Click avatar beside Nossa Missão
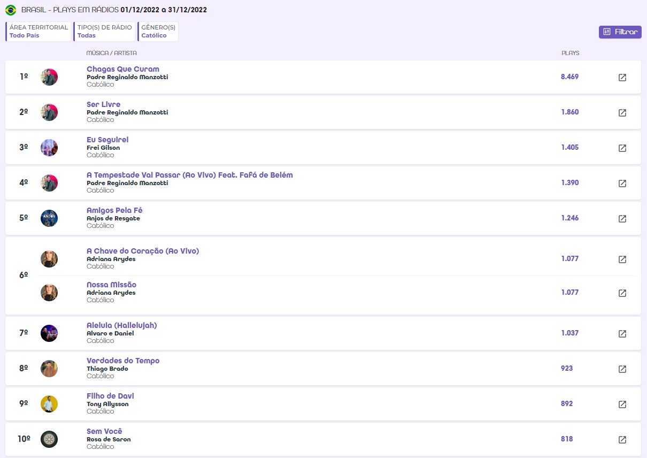This screenshot has height=458, width=647. (49, 293)
